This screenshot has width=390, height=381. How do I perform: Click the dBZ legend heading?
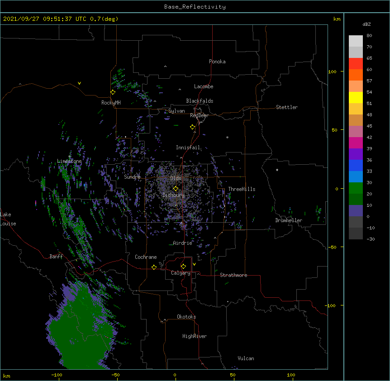[x=366, y=24]
